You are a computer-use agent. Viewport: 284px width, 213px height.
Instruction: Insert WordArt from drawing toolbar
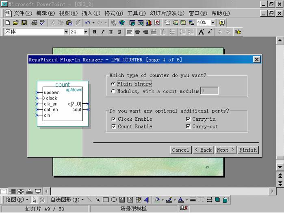147,200
